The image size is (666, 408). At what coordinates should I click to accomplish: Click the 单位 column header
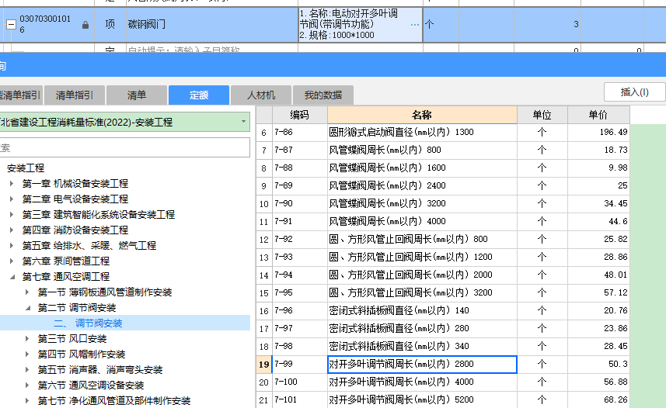542,115
